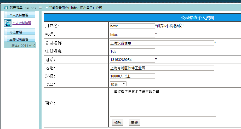Open the 应聘记录查看 menu
Viewport: 241px width, 129px height.
point(20,39)
